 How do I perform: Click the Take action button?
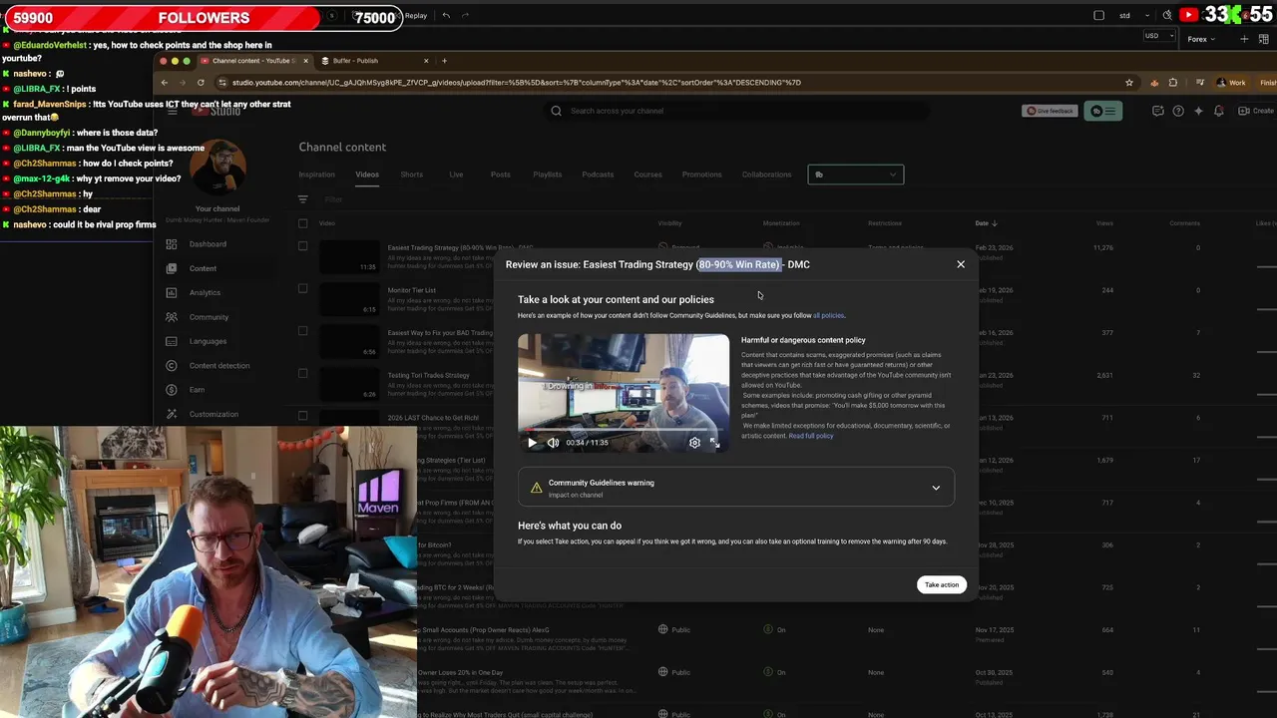coord(941,584)
